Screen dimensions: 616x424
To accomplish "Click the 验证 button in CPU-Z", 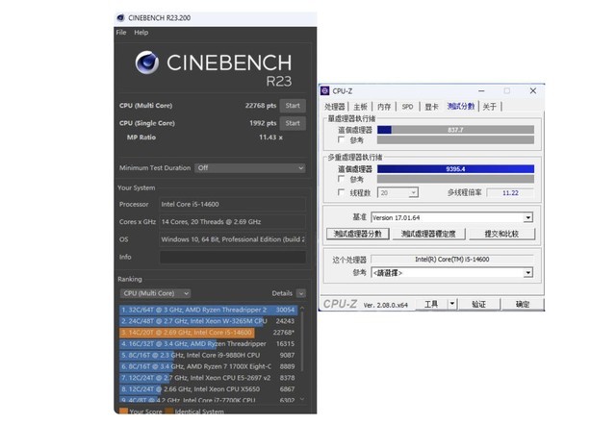I will (479, 304).
